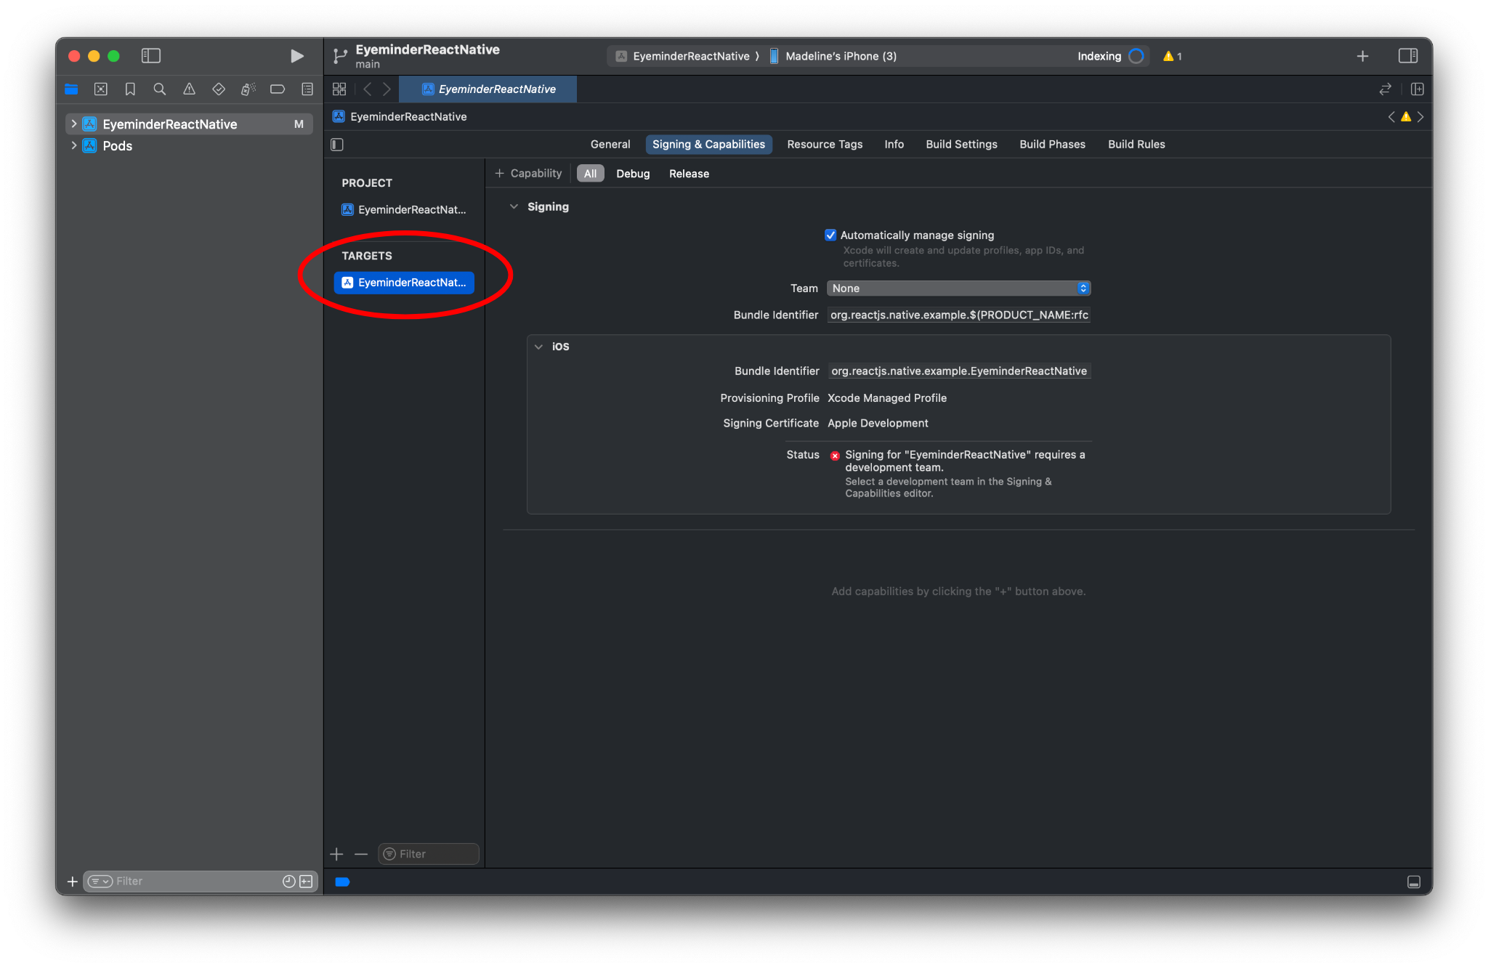1488x968 pixels.
Task: Collapse the Signing section
Action: click(x=514, y=207)
